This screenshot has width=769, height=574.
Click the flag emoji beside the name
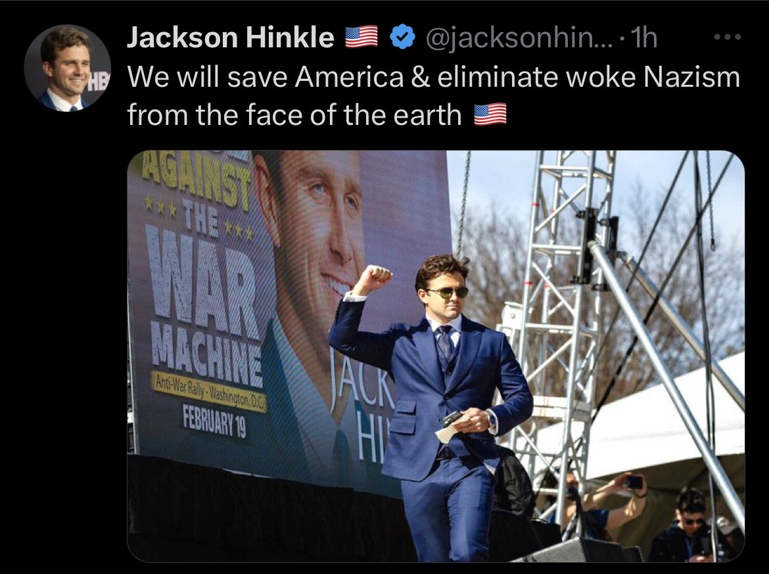[361, 37]
